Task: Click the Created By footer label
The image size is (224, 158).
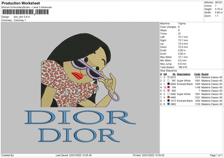Action: click(8, 155)
